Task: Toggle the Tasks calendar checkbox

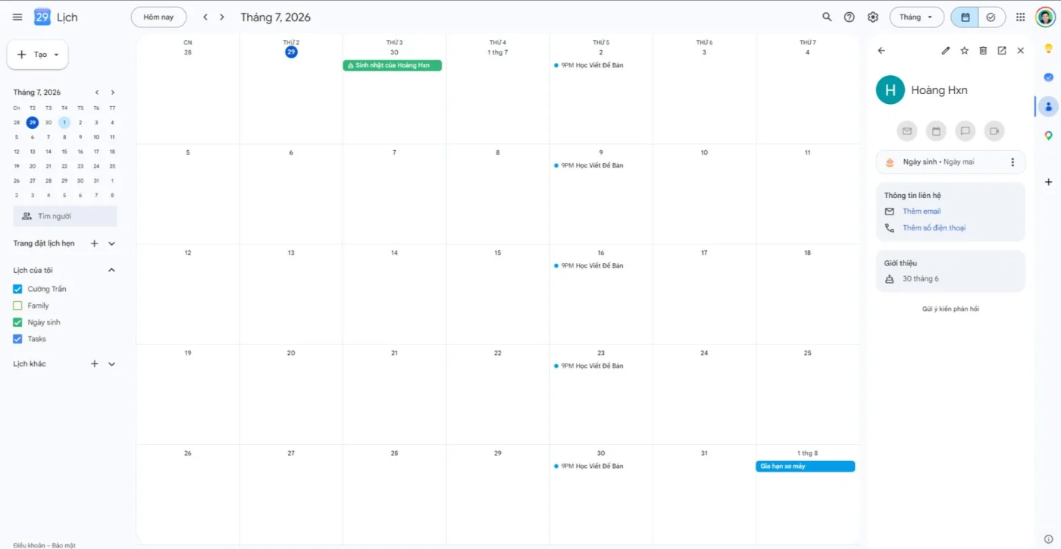Action: pyautogui.click(x=18, y=339)
